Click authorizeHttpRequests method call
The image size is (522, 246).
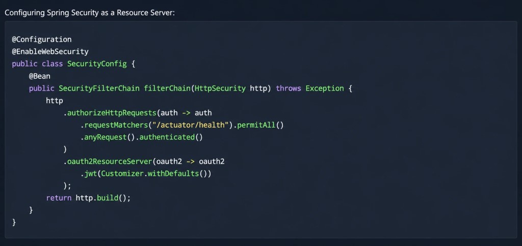click(x=112, y=113)
